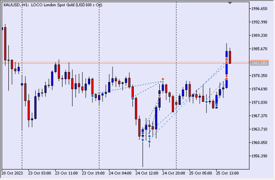Click the 23 Oct 19:00 time axis label
The image size is (275, 180).
click(93, 173)
